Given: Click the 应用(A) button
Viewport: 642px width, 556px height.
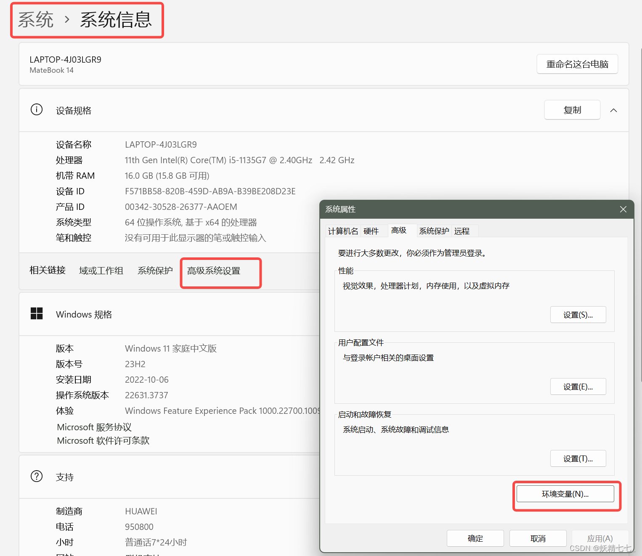Looking at the screenshot, I should [600, 538].
